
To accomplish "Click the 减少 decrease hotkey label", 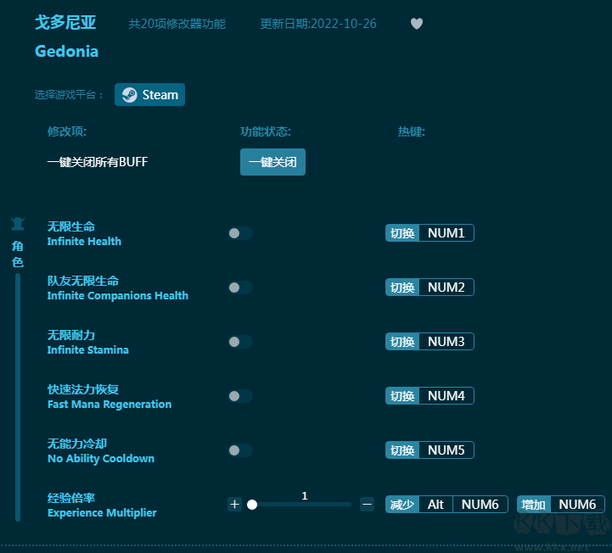I will coord(402,505).
